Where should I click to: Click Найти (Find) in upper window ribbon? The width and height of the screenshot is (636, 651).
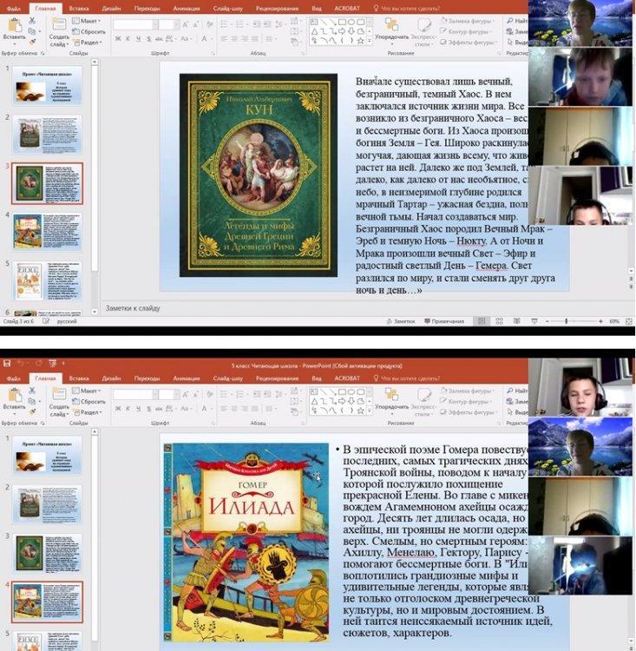coord(517,20)
